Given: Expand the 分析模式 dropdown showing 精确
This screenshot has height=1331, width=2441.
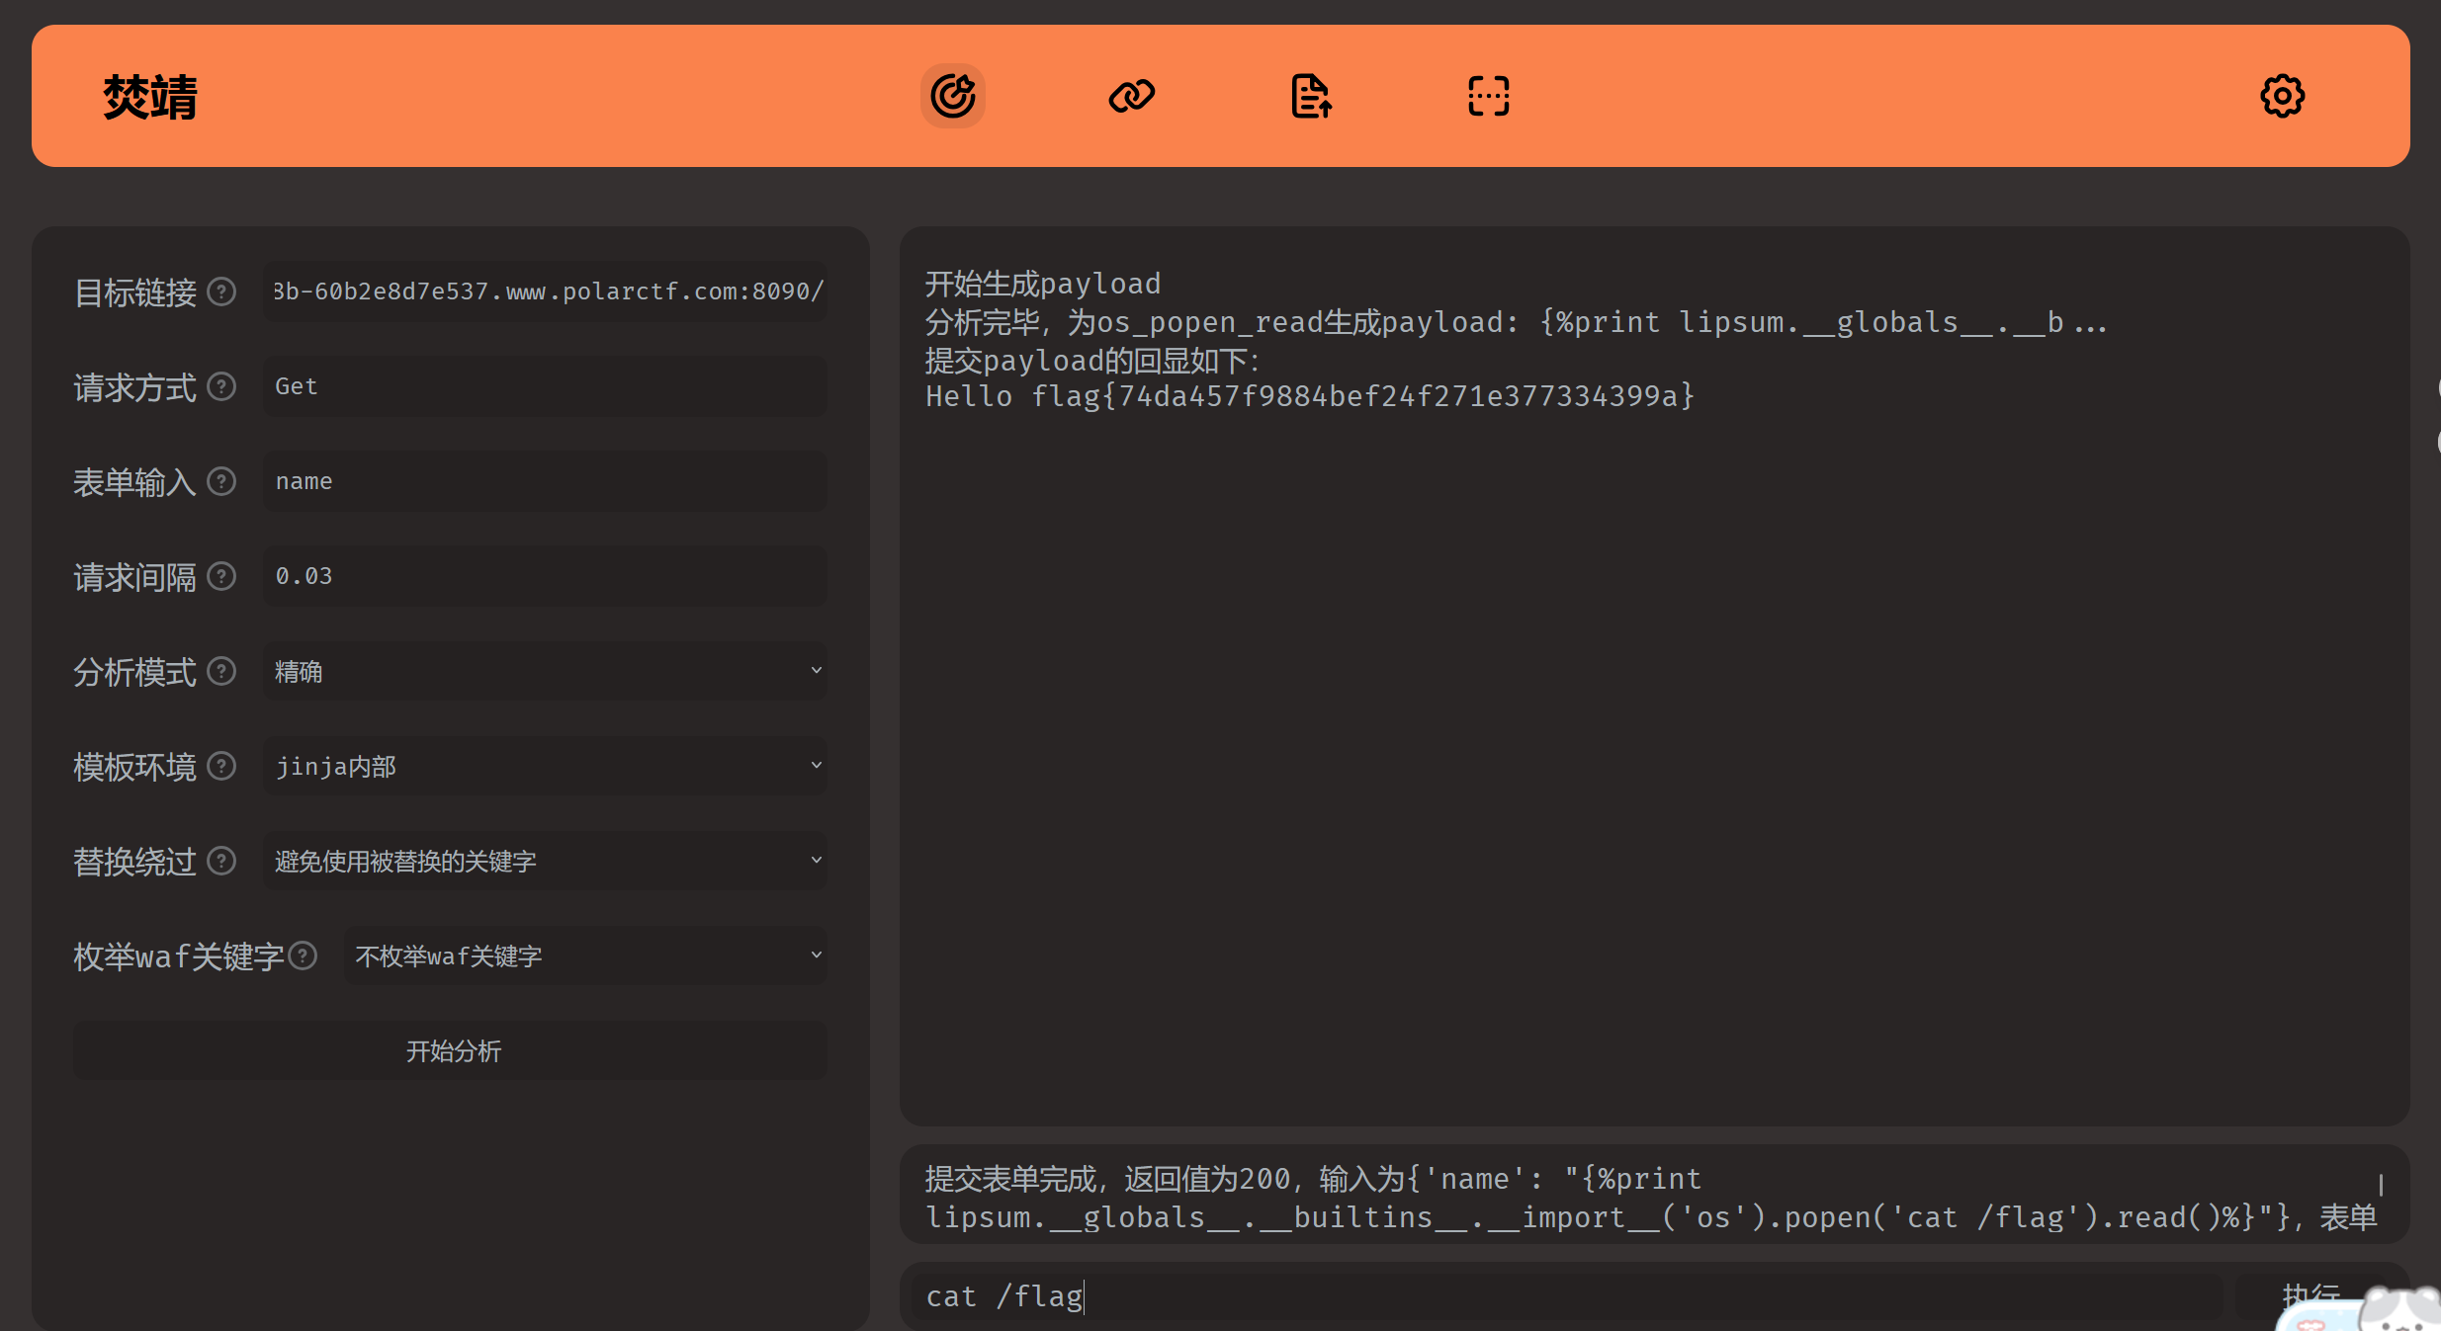Looking at the screenshot, I should click(x=544, y=671).
